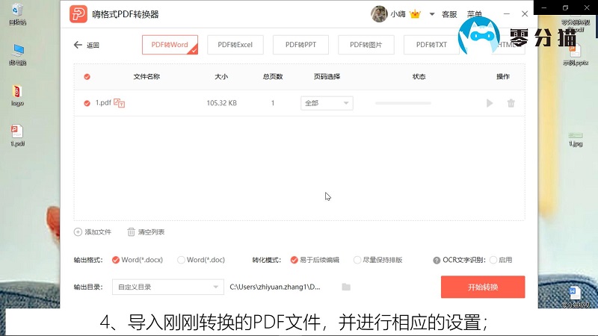Open the 1.jpg desktop file icon
The height and width of the screenshot is (336, 598).
[576, 139]
